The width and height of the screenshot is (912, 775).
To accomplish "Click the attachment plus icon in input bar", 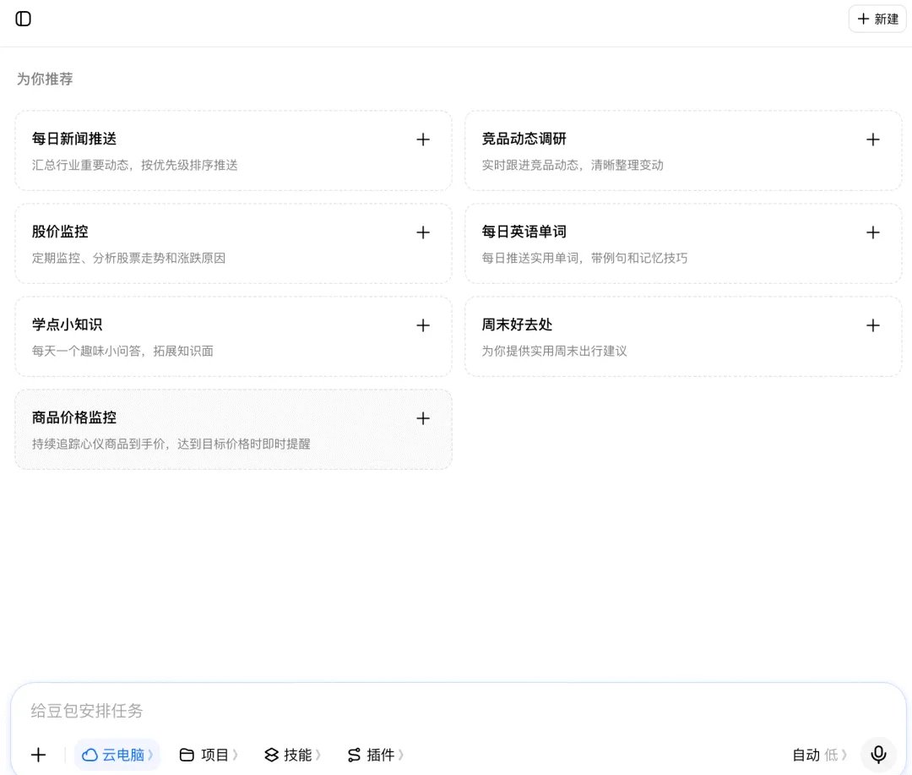I will (x=38, y=755).
